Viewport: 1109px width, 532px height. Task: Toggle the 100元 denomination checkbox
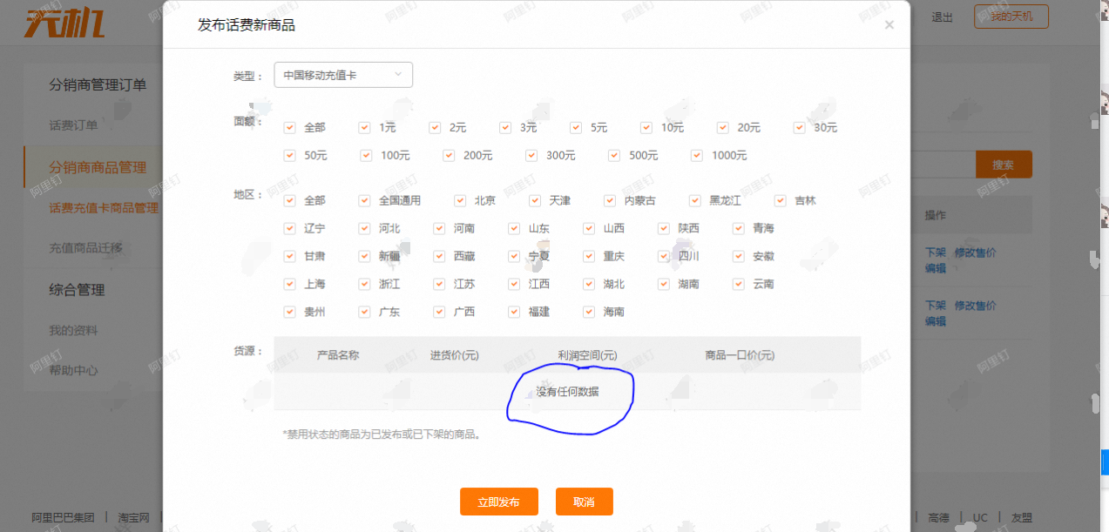tap(367, 155)
